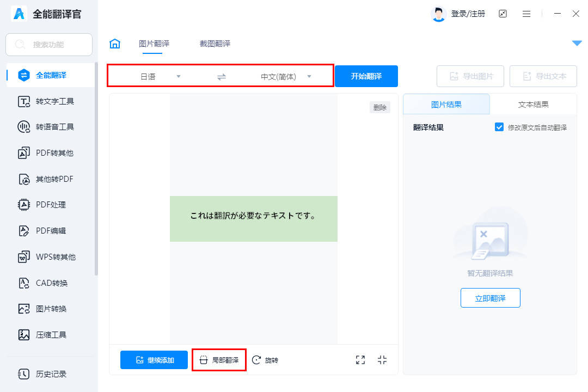Click 局部翻译 for partial translation

pos(219,359)
